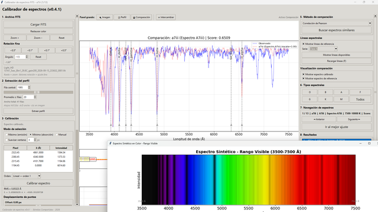Click the Offset slider under Desplazamiento
378x212 pixels.
(38, 206)
